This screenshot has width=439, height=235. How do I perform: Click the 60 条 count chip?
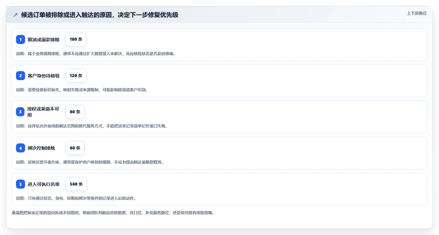(x=75, y=148)
